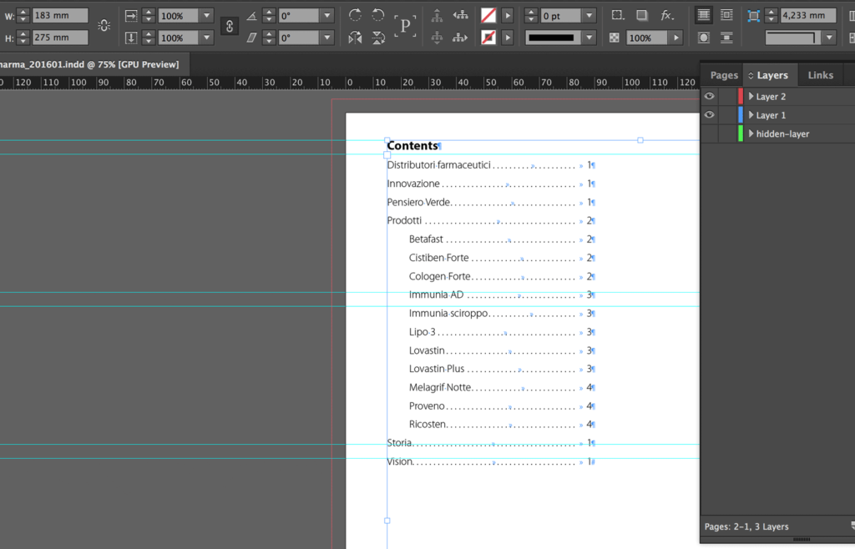Click the corner options icon

(617, 15)
